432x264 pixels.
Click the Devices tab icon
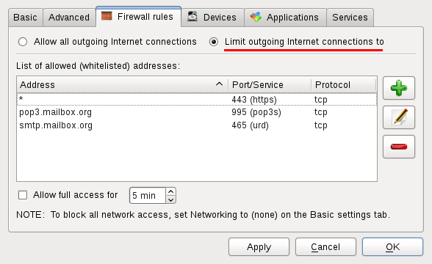click(192, 16)
